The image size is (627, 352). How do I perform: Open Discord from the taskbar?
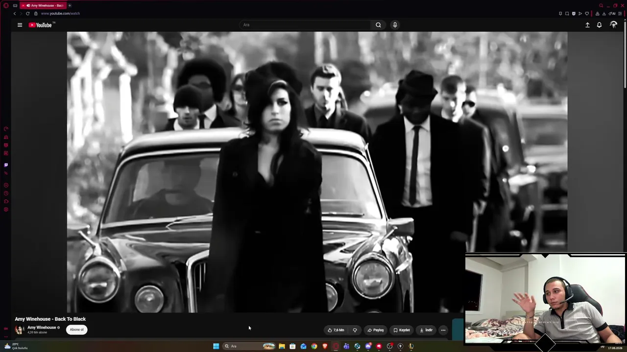pos(368,346)
